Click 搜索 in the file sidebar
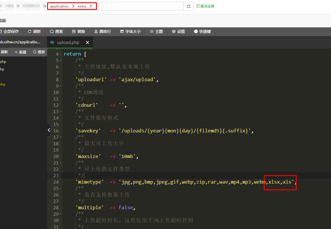This screenshot has width=331, height=229. [39, 52]
